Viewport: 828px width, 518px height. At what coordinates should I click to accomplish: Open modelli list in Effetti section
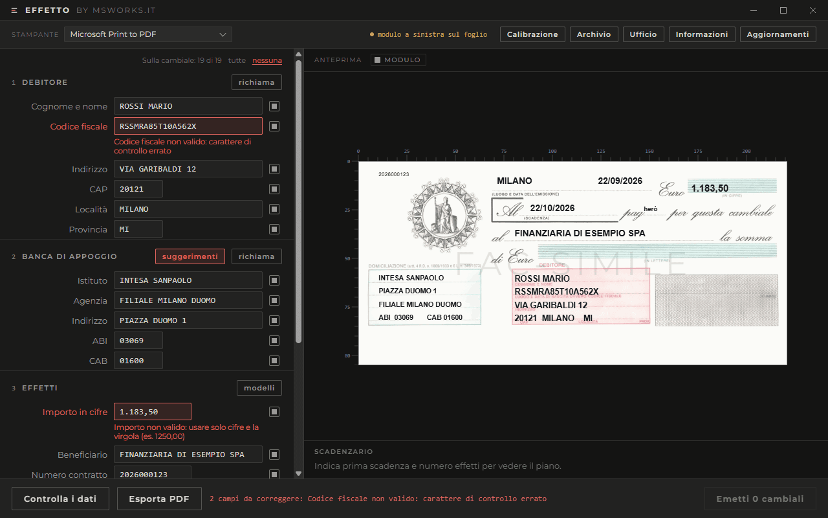pyautogui.click(x=259, y=388)
